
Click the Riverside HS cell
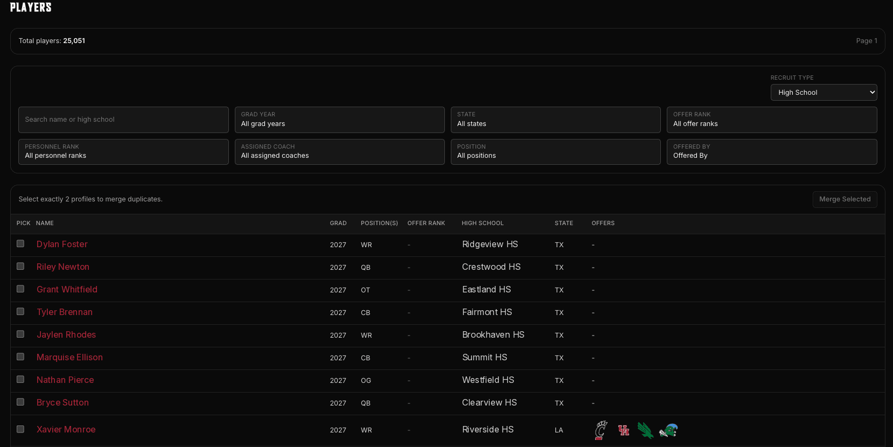(487, 430)
